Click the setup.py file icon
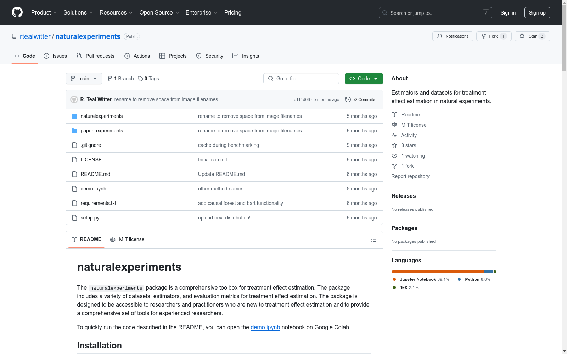 click(x=74, y=218)
